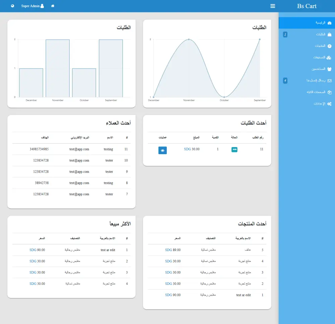Click the user icon beside Super Admin

pyautogui.click(x=42, y=6)
